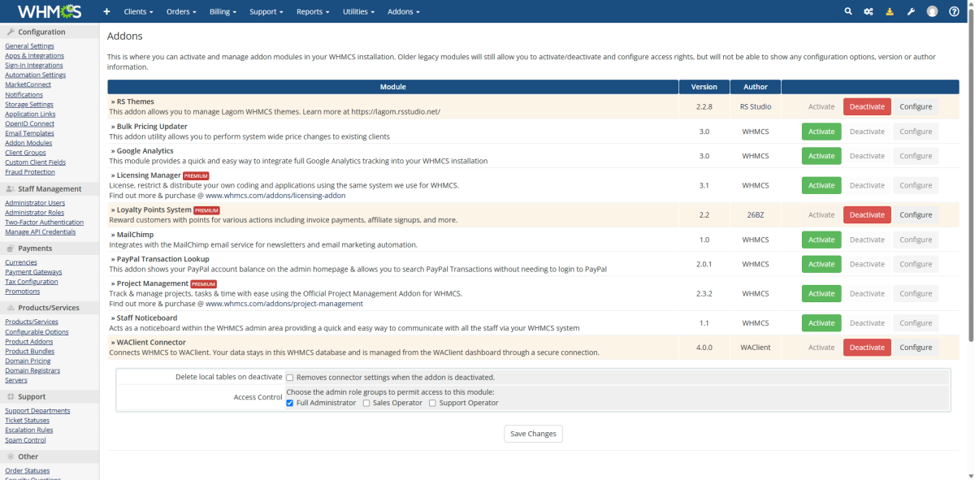Screen dimensions: 975x480
Task: Open Two-Factor Authentication link
Action: tap(44, 223)
